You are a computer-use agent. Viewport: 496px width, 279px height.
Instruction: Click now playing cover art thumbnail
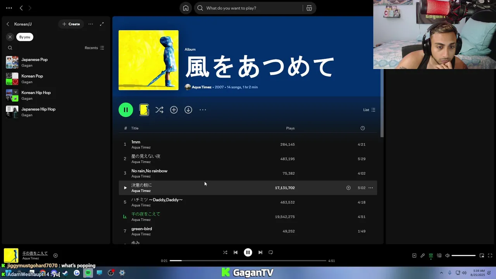tap(11, 255)
